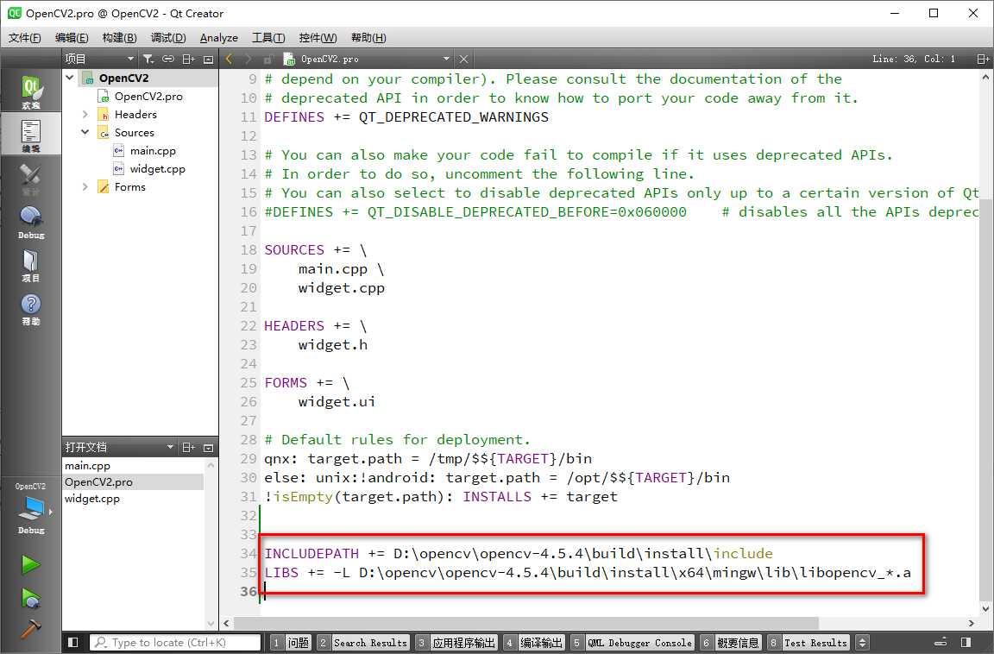
Task: Show the 应用程序输出 pane
Action: [456, 643]
